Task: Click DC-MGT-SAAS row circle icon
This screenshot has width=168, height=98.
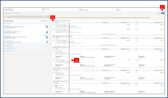Action: point(54,85)
